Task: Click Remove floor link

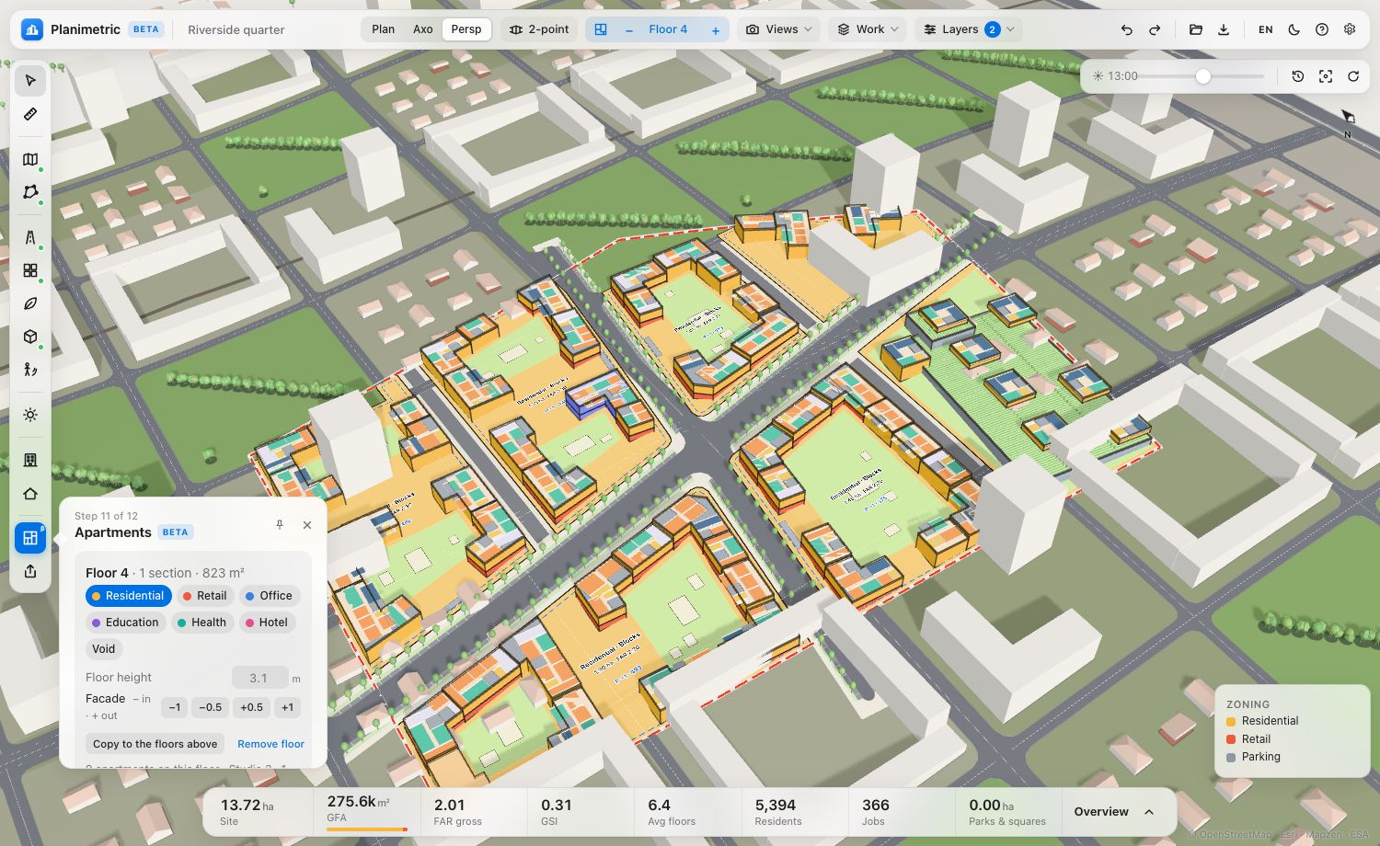Action: (x=270, y=744)
